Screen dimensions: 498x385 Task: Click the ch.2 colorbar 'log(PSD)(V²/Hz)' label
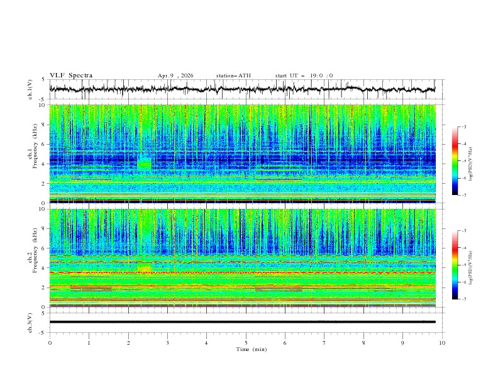coord(471,267)
